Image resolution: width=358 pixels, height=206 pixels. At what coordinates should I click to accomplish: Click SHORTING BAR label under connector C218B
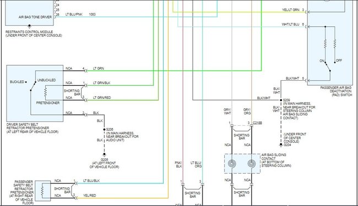click(242, 137)
